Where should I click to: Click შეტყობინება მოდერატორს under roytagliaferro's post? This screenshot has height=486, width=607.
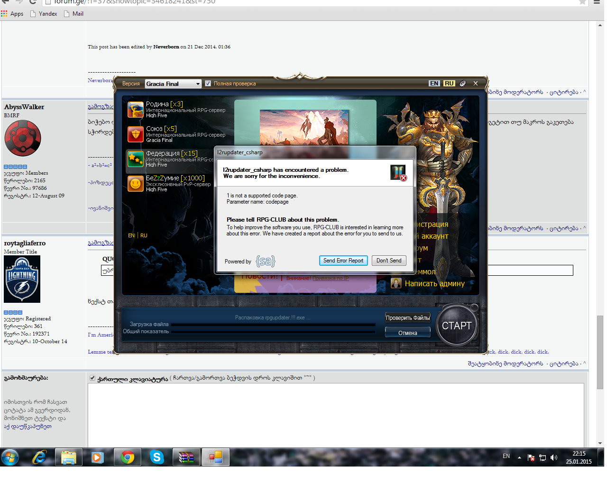click(x=506, y=364)
